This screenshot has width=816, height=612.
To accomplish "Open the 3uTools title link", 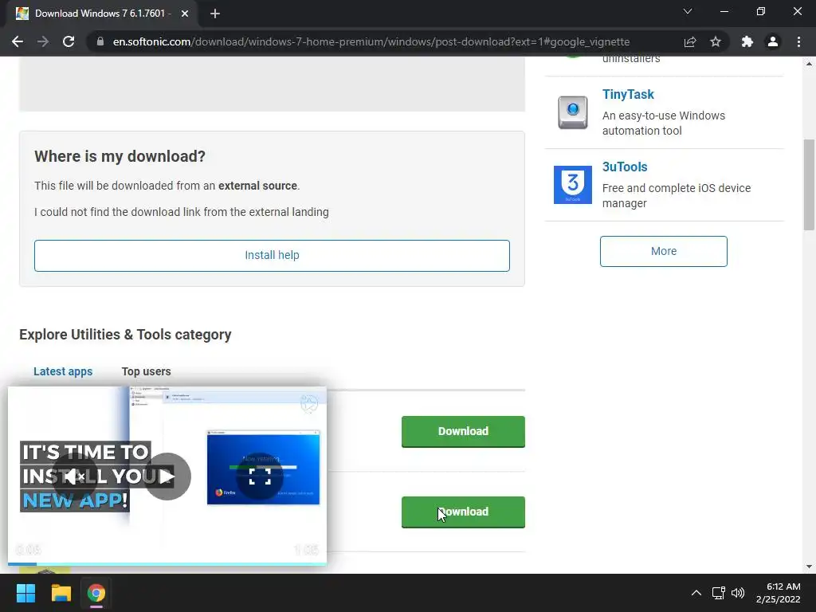I will (625, 167).
